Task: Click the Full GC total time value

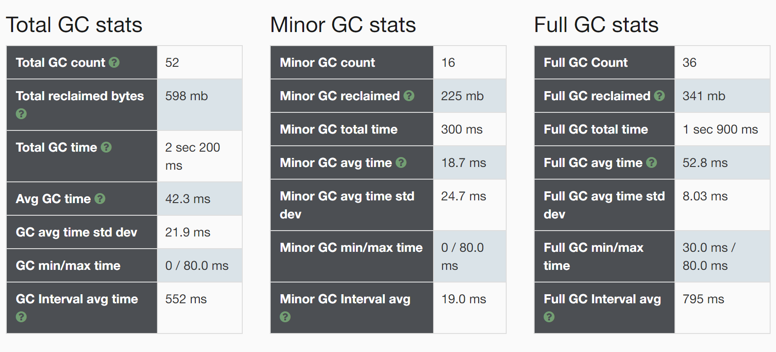Action: pos(720,129)
